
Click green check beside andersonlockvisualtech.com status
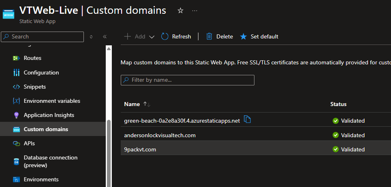coord(335,135)
